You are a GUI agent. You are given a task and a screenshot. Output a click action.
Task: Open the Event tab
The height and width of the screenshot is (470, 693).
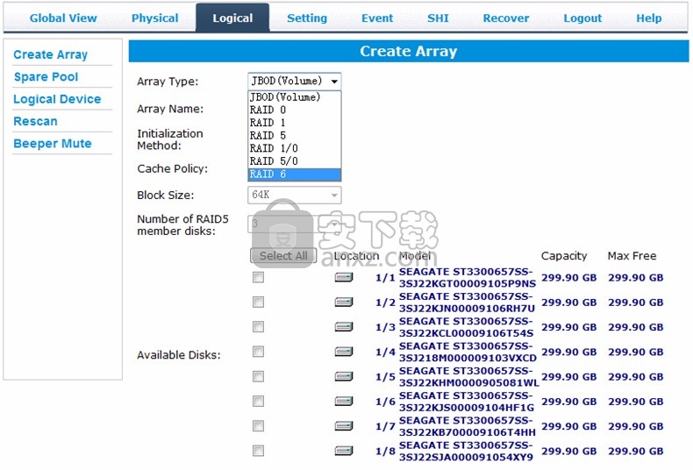click(x=377, y=18)
